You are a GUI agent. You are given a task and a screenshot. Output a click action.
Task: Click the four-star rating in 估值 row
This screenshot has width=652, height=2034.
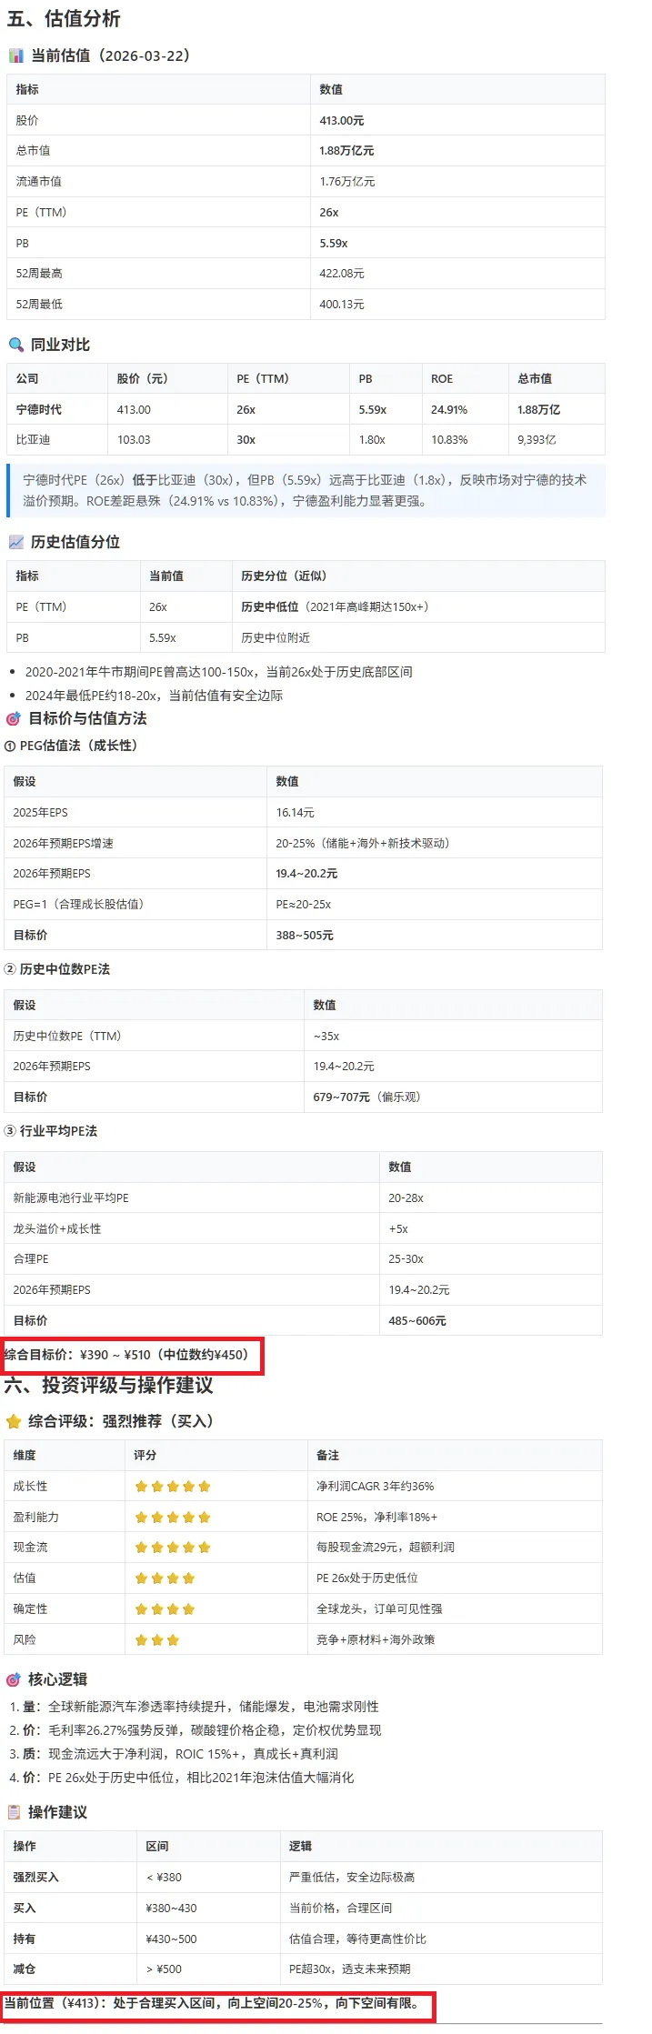pyautogui.click(x=165, y=1578)
